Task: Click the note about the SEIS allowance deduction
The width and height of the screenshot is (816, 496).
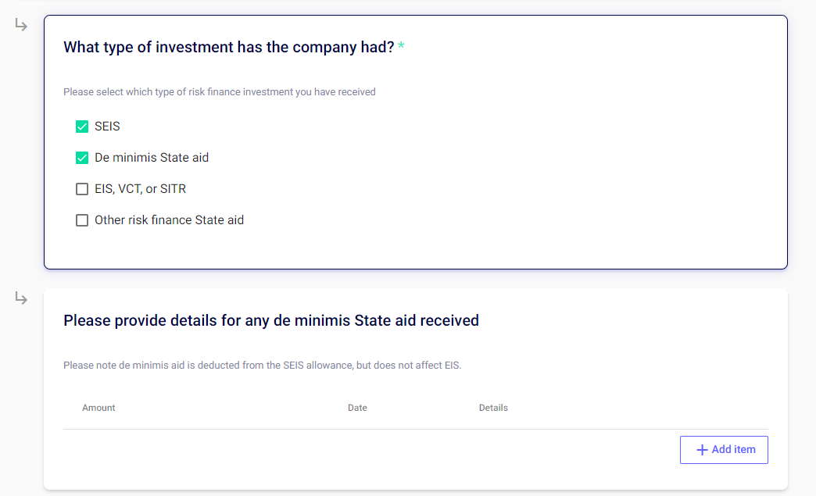Action: pyautogui.click(x=262, y=366)
